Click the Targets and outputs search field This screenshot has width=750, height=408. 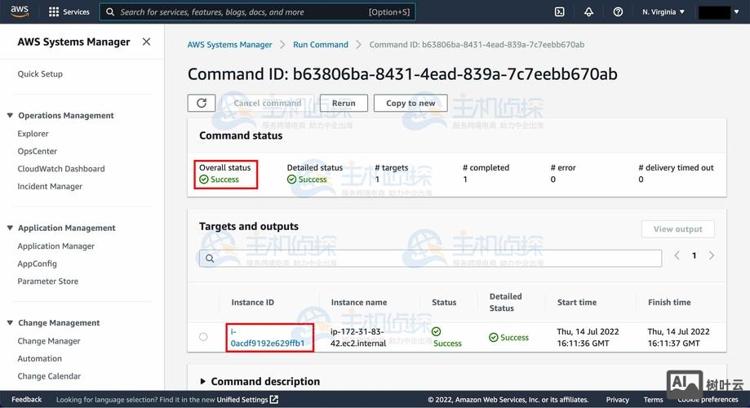[x=430, y=259]
